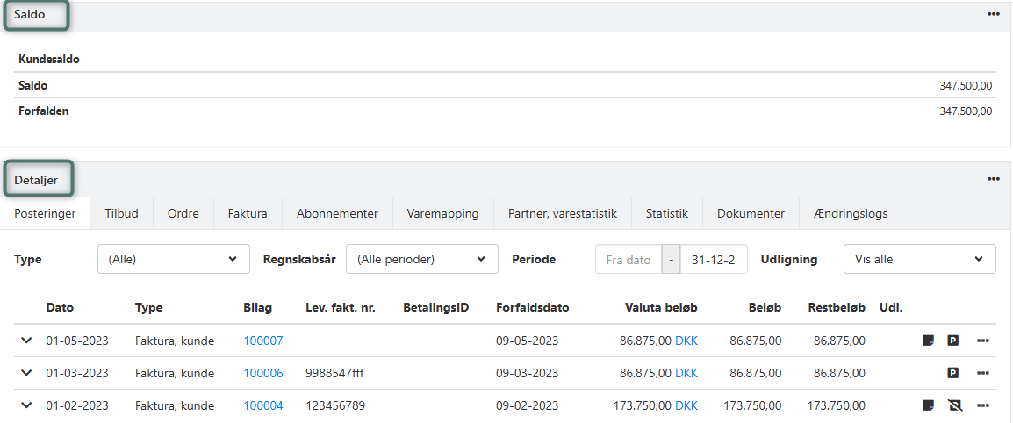Switch to the Ordre tab
Screen dimensions: 1013x423
tap(183, 214)
